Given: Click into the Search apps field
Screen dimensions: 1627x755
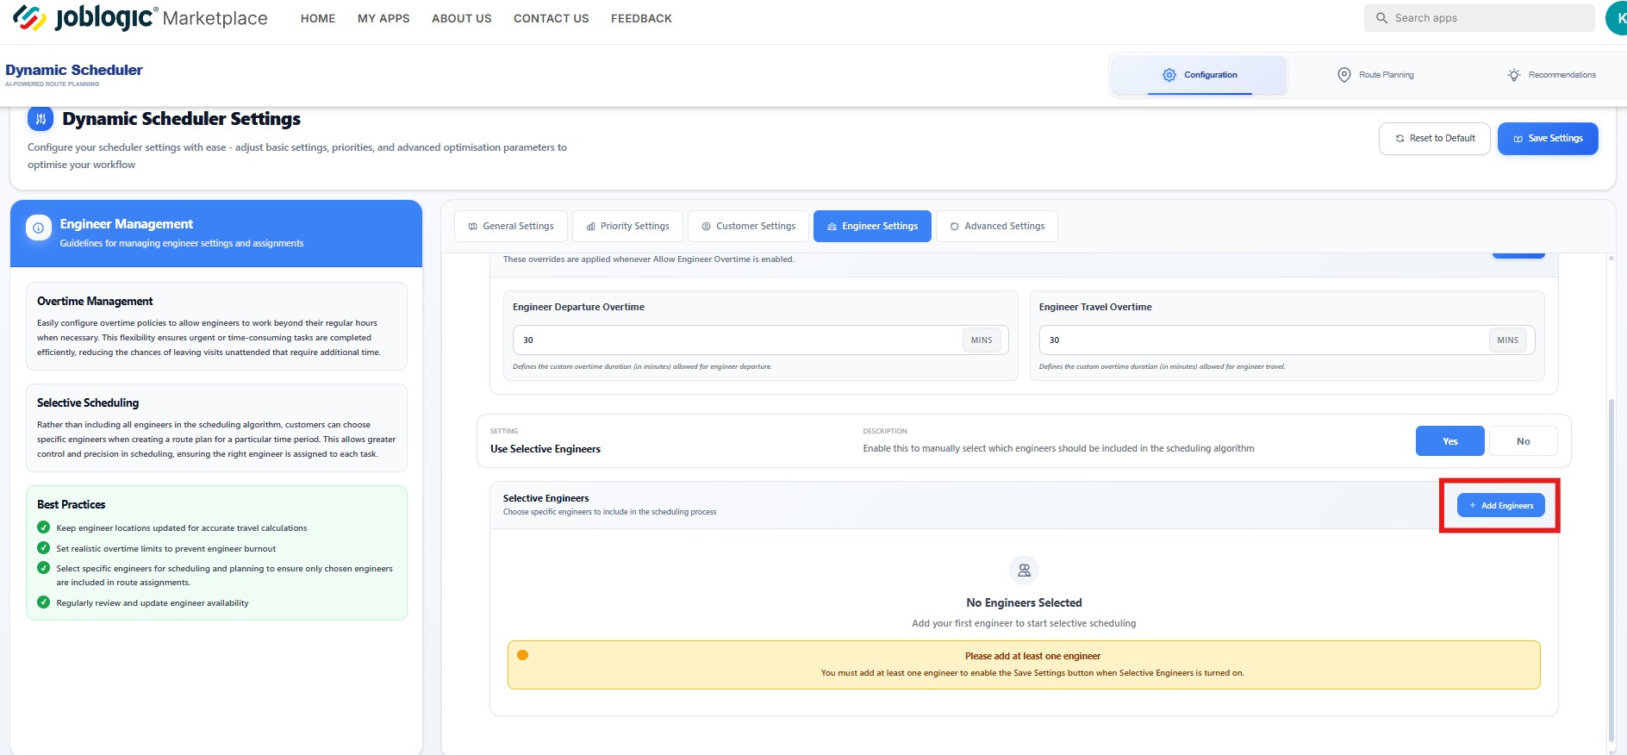Looking at the screenshot, I should tap(1480, 18).
